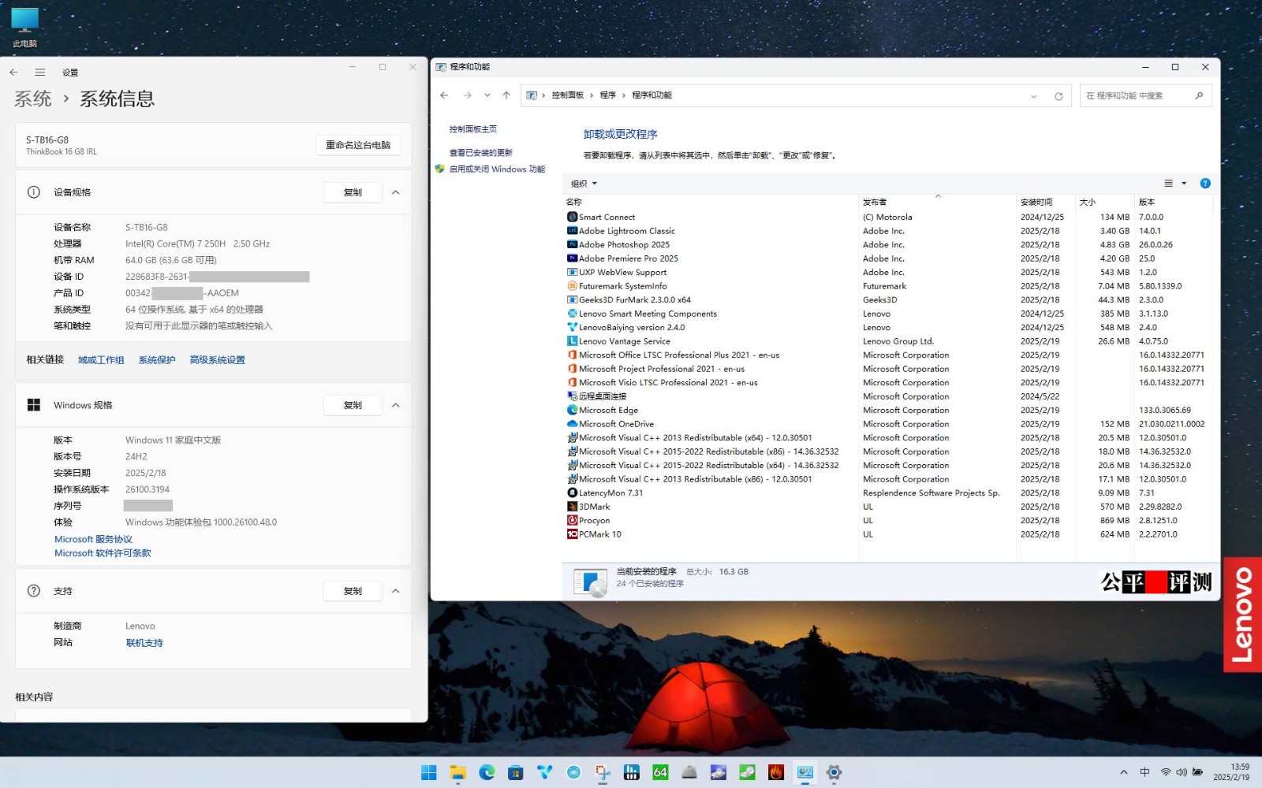Screen dimensions: 1262x788
Task: Open the 组织 dropdown menu
Action: [x=584, y=184]
